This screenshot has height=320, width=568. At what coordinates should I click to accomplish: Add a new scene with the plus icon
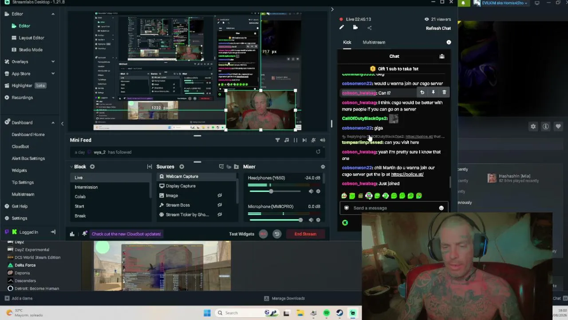92,167
